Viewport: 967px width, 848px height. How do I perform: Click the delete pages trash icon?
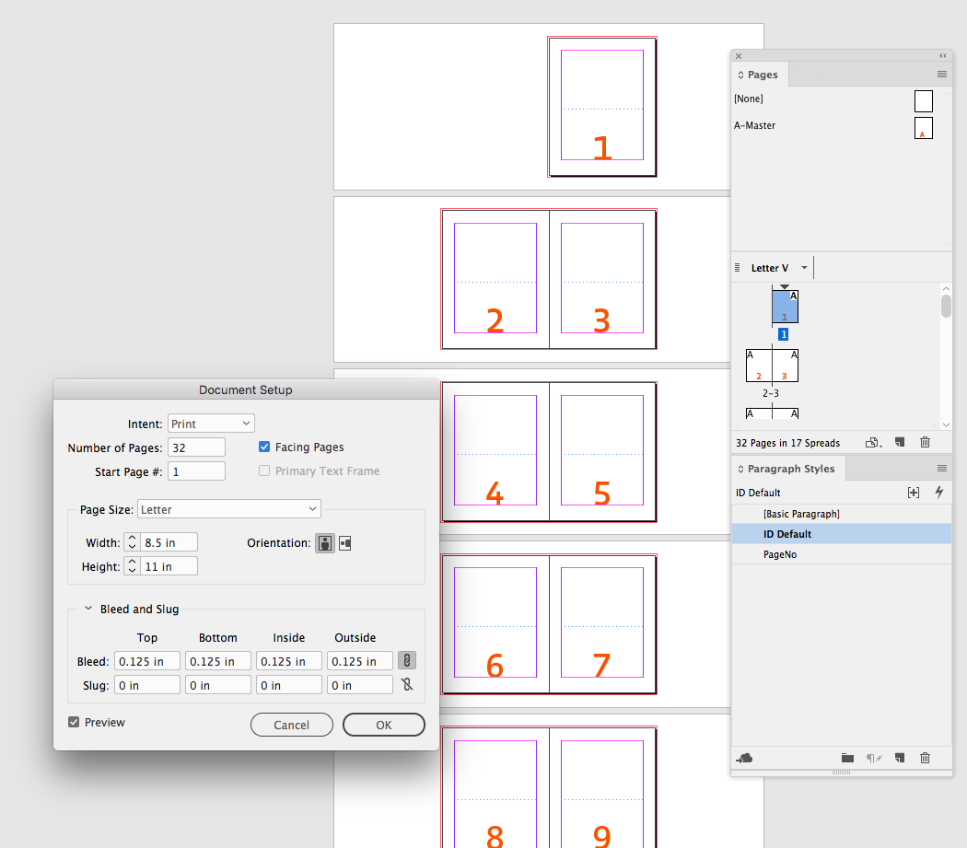925,442
